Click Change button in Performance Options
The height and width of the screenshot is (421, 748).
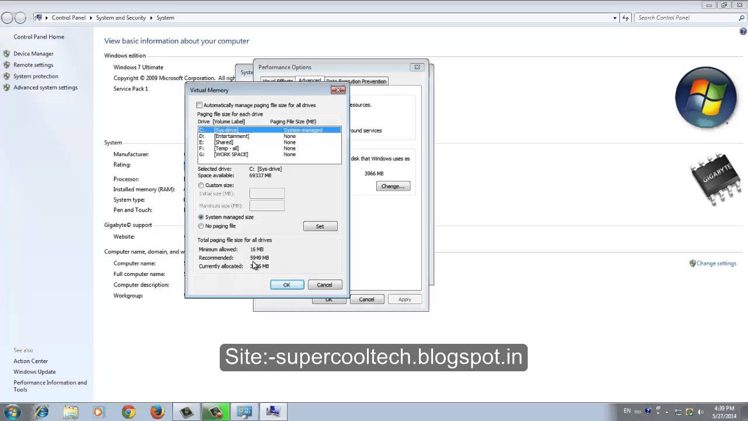pyautogui.click(x=393, y=186)
